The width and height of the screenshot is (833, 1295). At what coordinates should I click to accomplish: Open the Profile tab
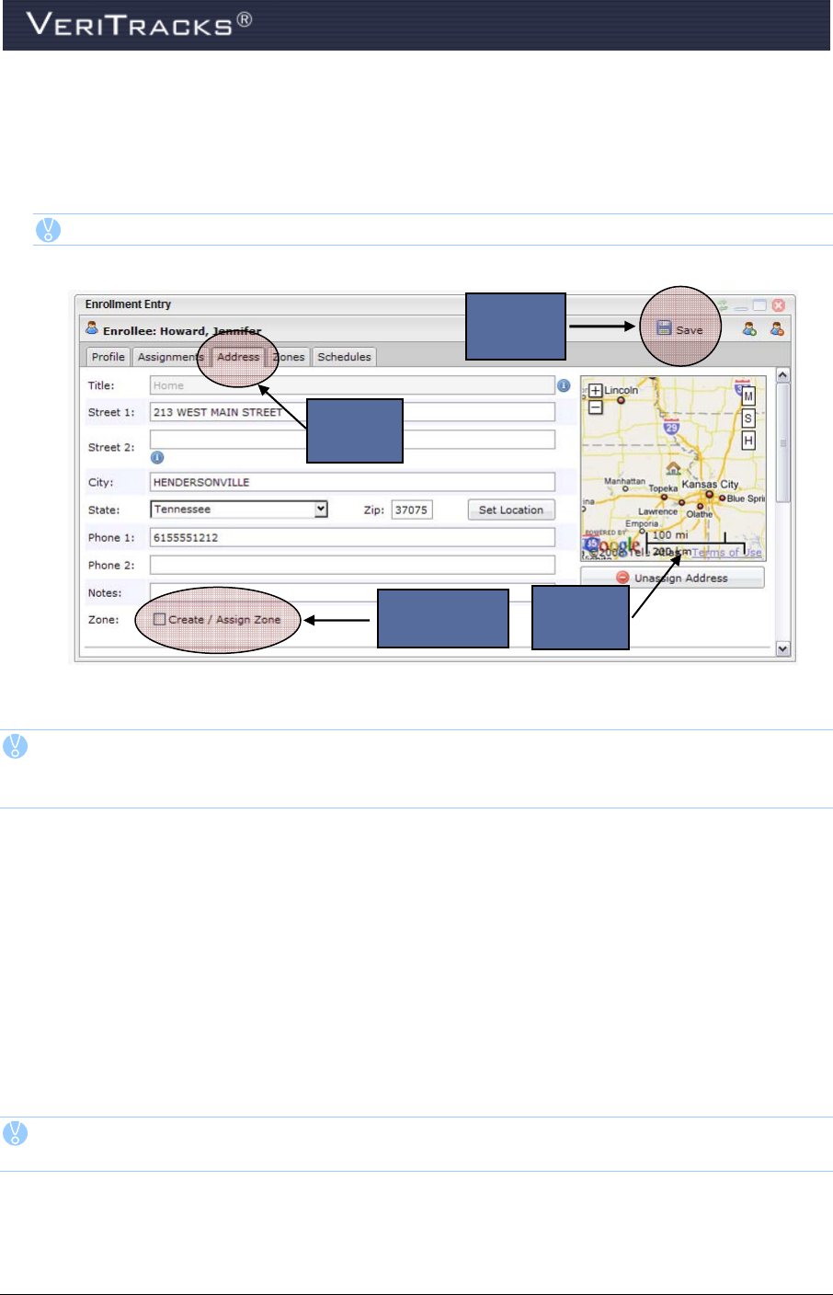(108, 357)
